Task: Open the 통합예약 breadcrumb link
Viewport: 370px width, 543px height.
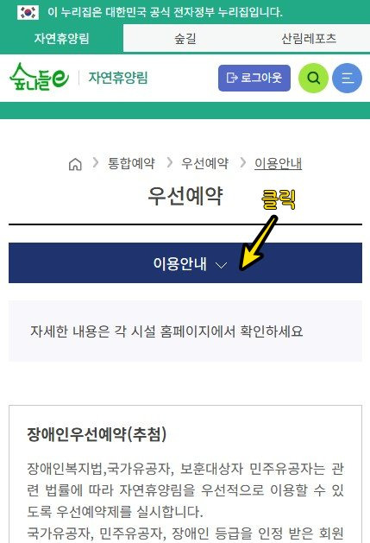Action: click(131, 163)
